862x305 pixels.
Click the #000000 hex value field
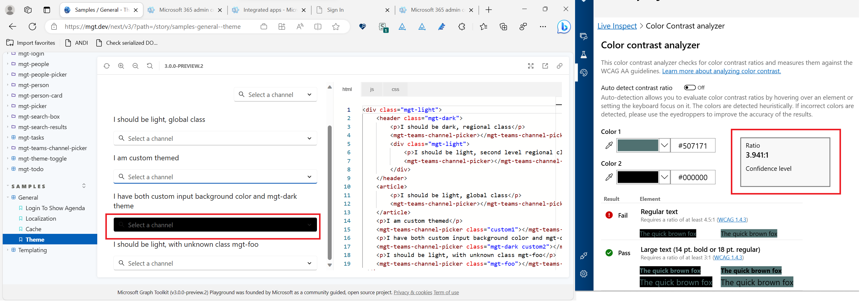[x=693, y=177]
